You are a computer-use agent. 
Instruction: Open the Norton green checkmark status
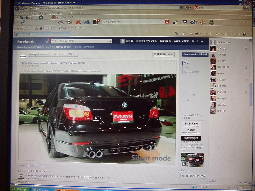(41, 17)
